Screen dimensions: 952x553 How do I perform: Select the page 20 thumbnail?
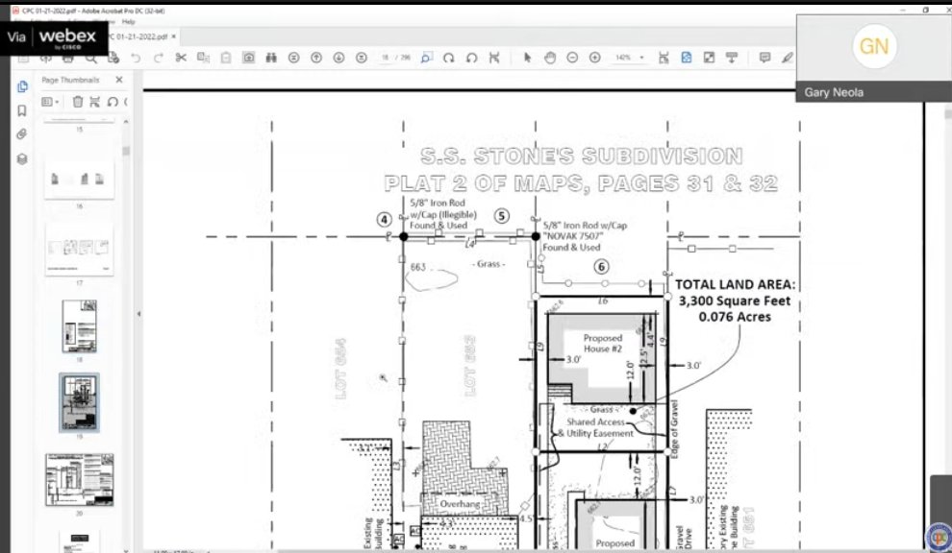click(x=79, y=480)
